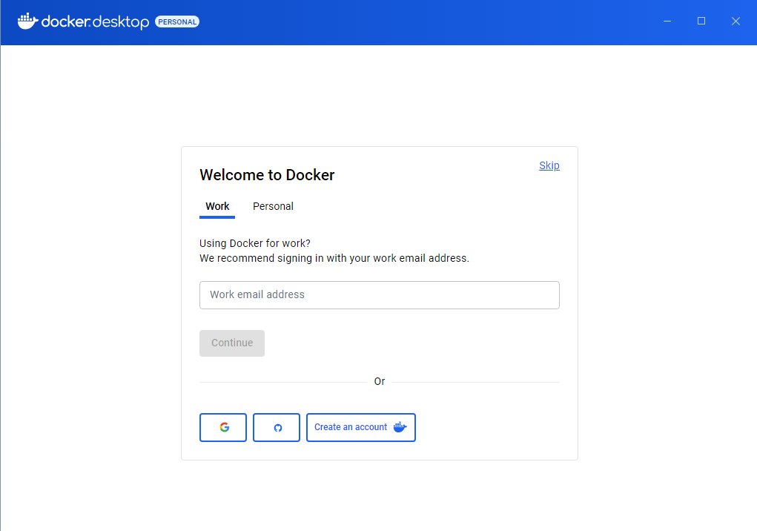This screenshot has width=757, height=531.
Task: Sign in with the Google icon button
Action: point(223,427)
